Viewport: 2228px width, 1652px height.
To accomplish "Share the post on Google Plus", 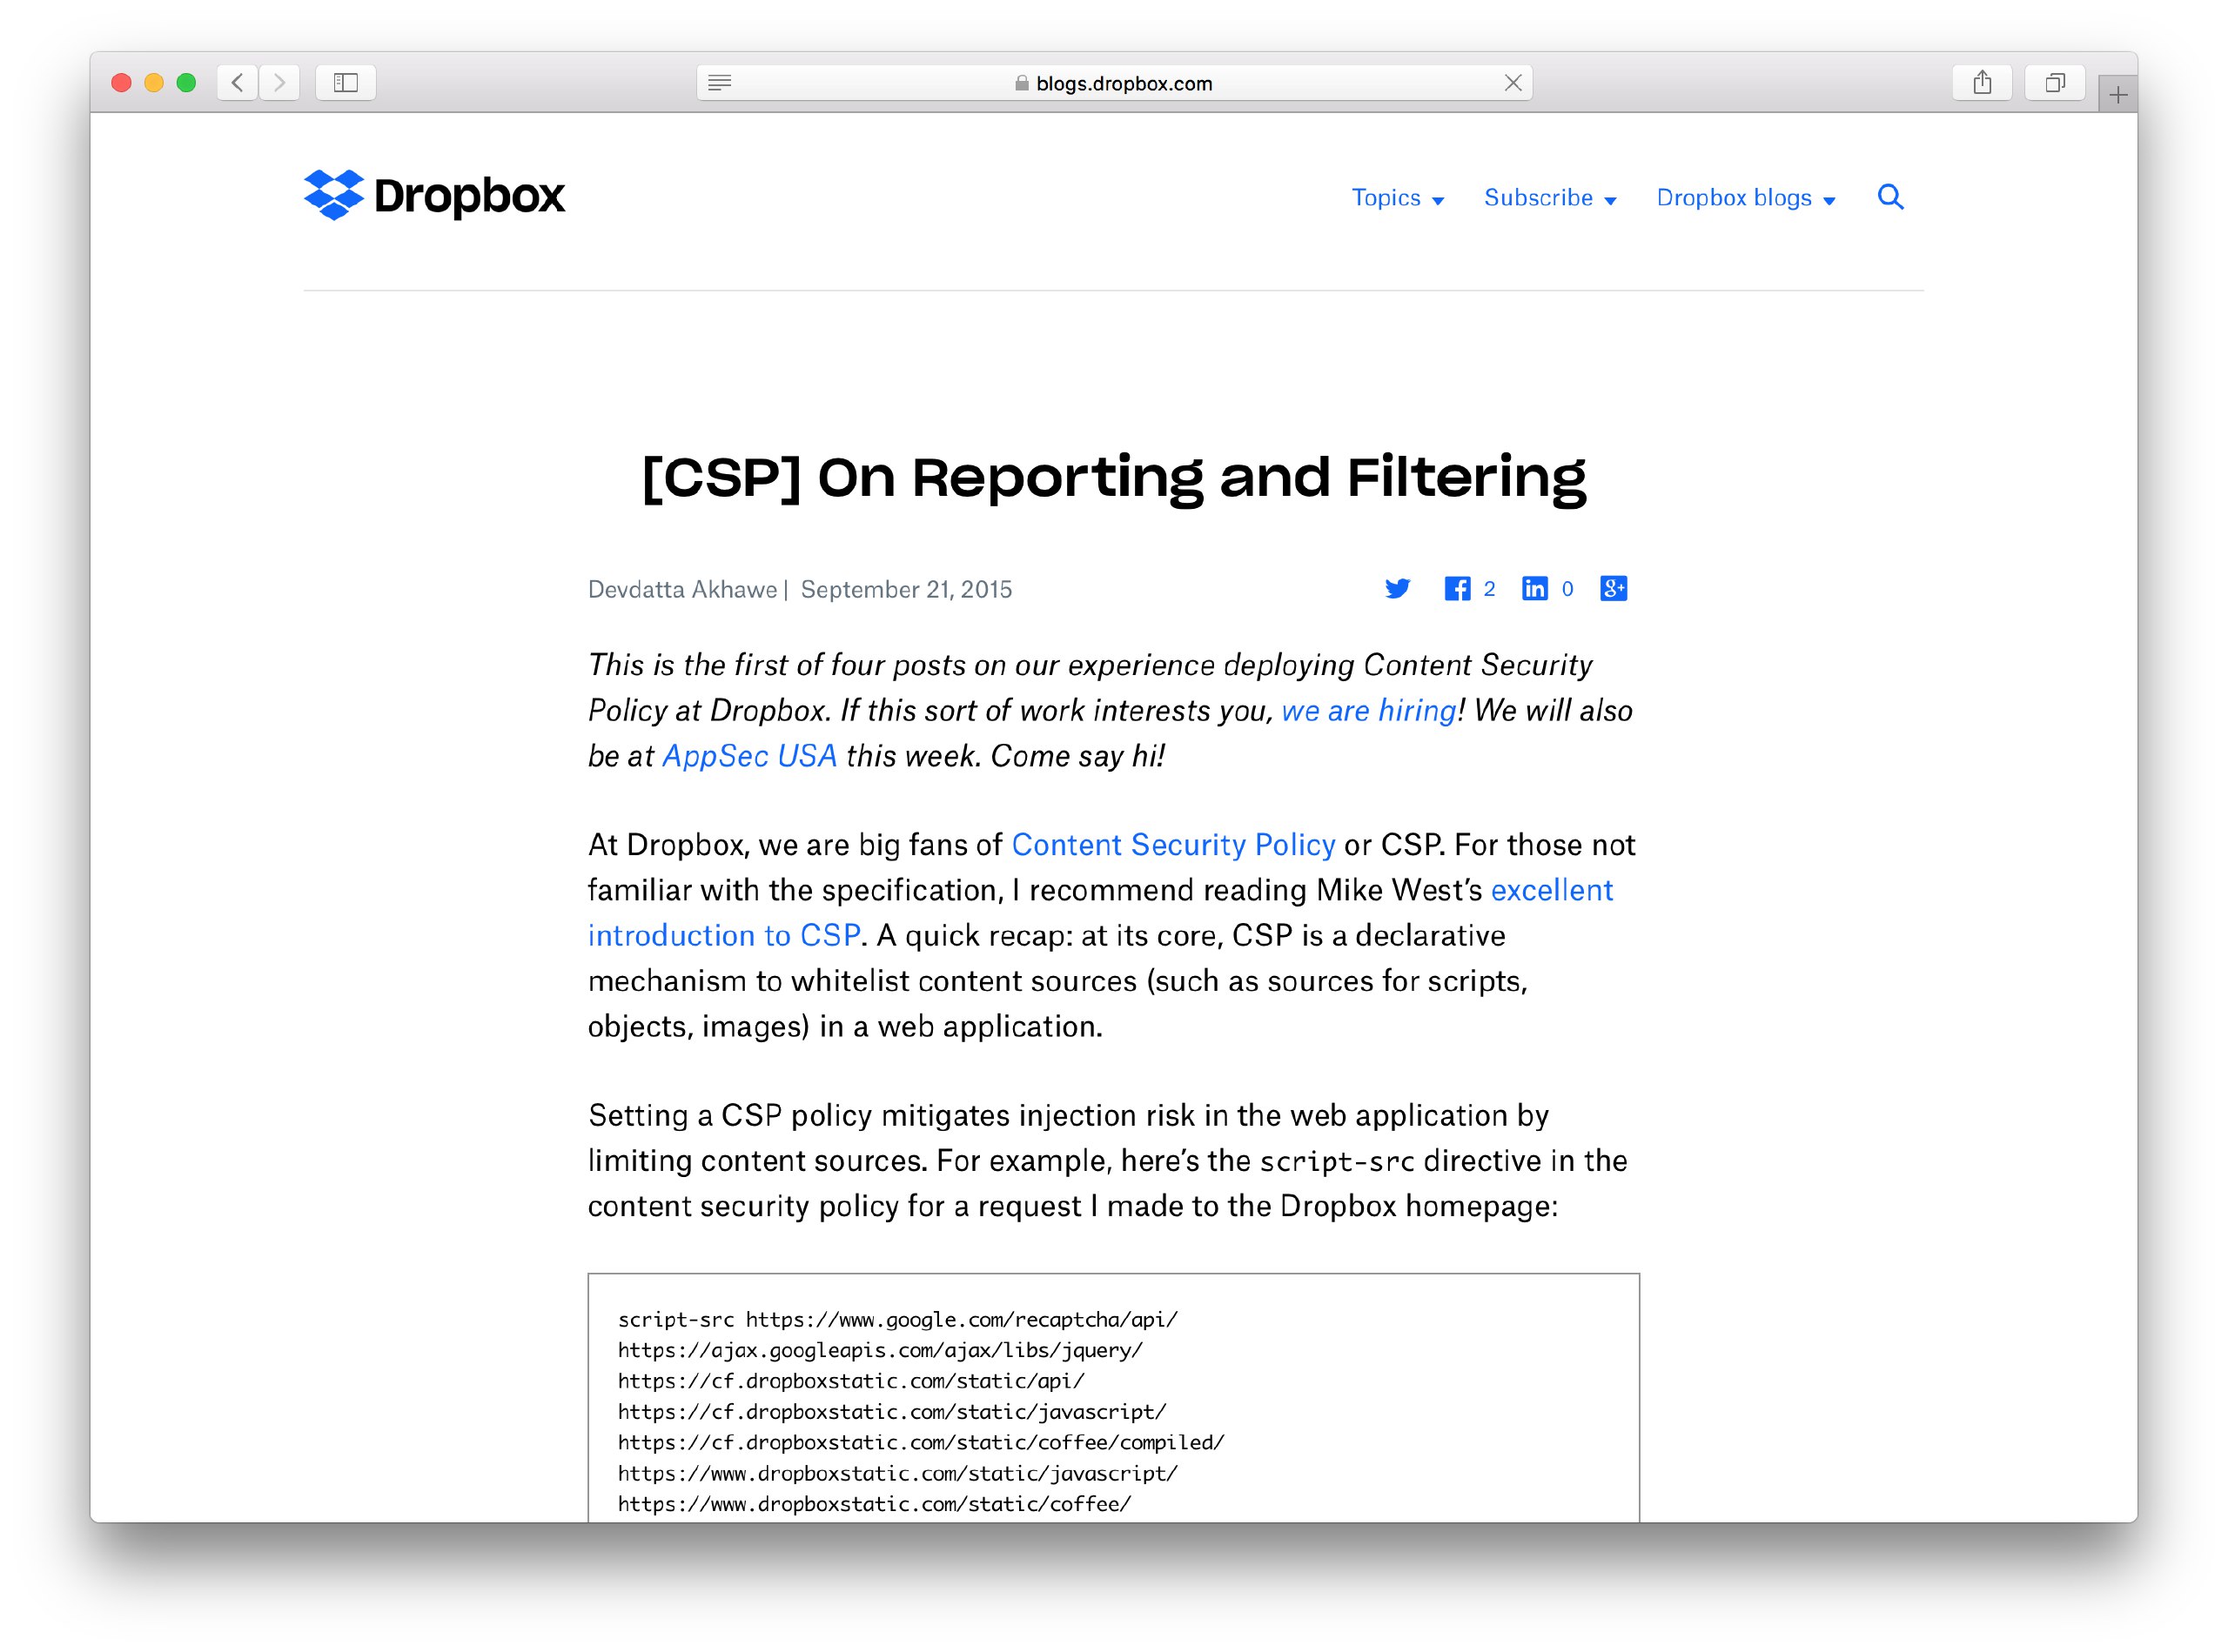I will 1613,588.
